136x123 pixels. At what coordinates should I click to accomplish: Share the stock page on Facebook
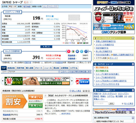click(x=86, y=51)
